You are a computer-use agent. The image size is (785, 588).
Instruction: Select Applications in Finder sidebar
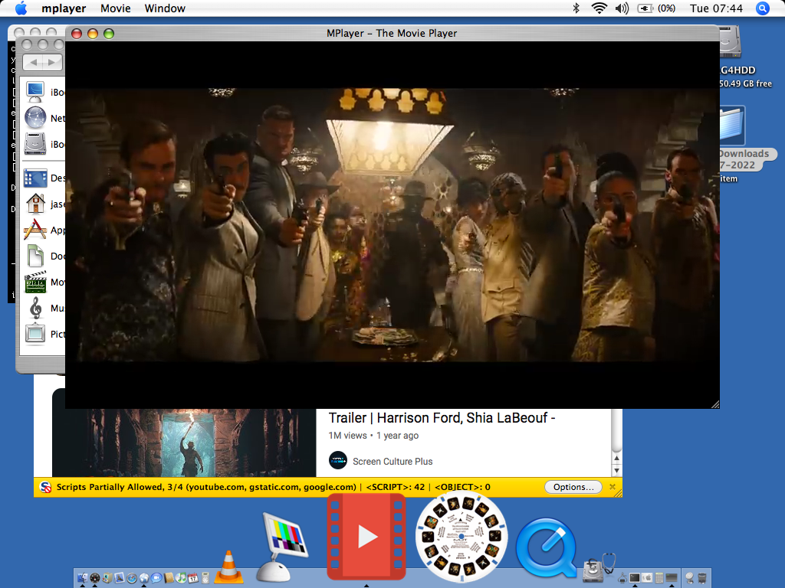pyautogui.click(x=35, y=230)
